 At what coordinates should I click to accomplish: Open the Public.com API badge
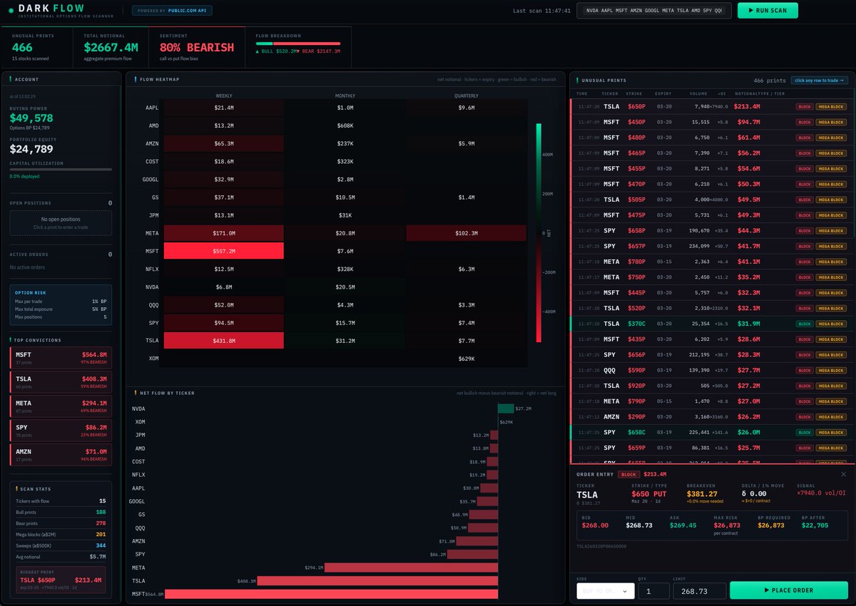click(x=172, y=11)
